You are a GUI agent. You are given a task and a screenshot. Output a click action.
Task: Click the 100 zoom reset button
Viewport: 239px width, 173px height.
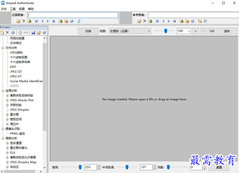tap(212, 31)
